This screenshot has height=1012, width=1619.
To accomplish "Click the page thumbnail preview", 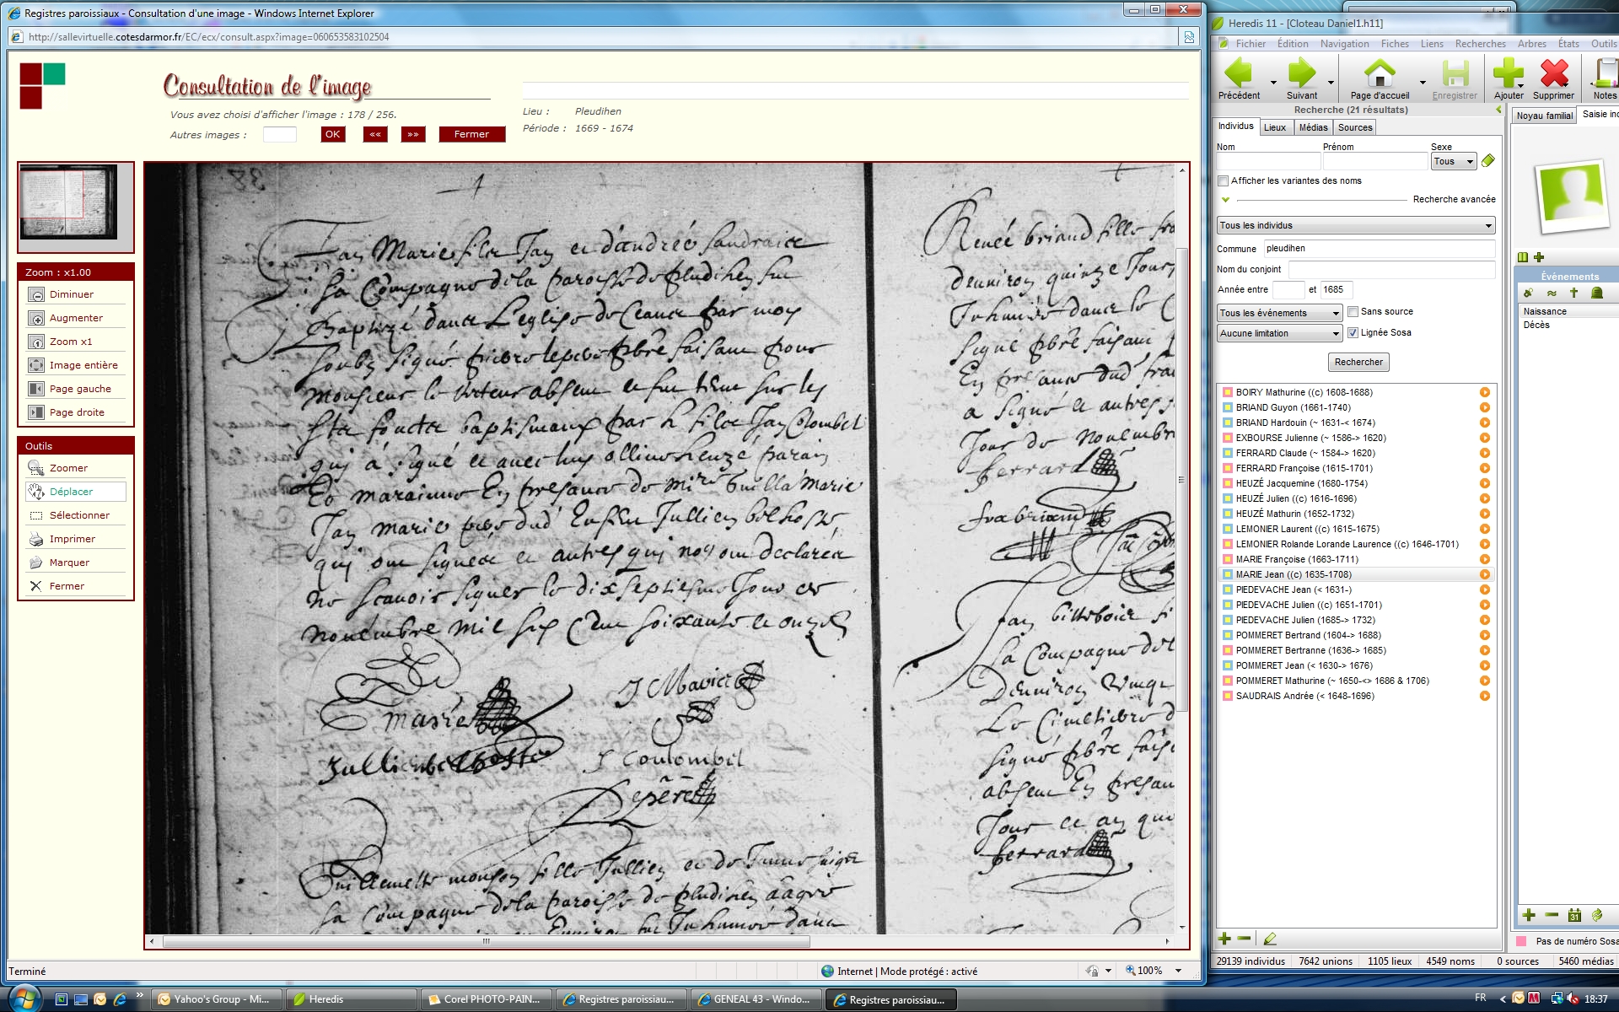I will coord(68,202).
